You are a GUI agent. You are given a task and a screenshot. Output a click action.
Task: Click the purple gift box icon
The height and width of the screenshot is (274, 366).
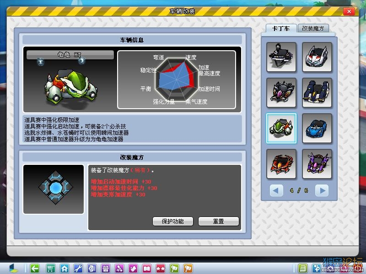click(x=106, y=269)
